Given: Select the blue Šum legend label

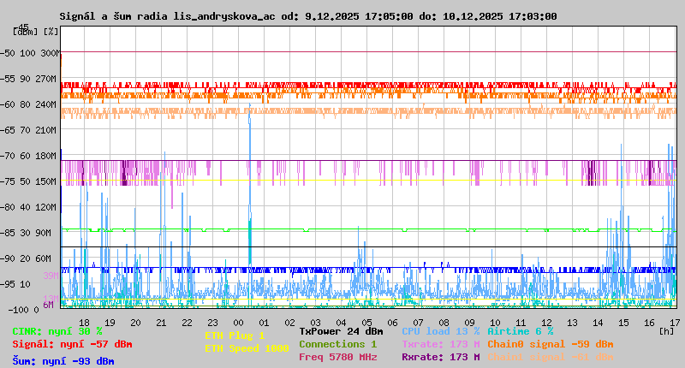Looking at the screenshot, I should [x=63, y=361].
